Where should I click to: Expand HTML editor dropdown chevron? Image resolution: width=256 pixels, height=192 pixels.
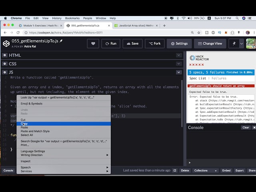(179, 55)
